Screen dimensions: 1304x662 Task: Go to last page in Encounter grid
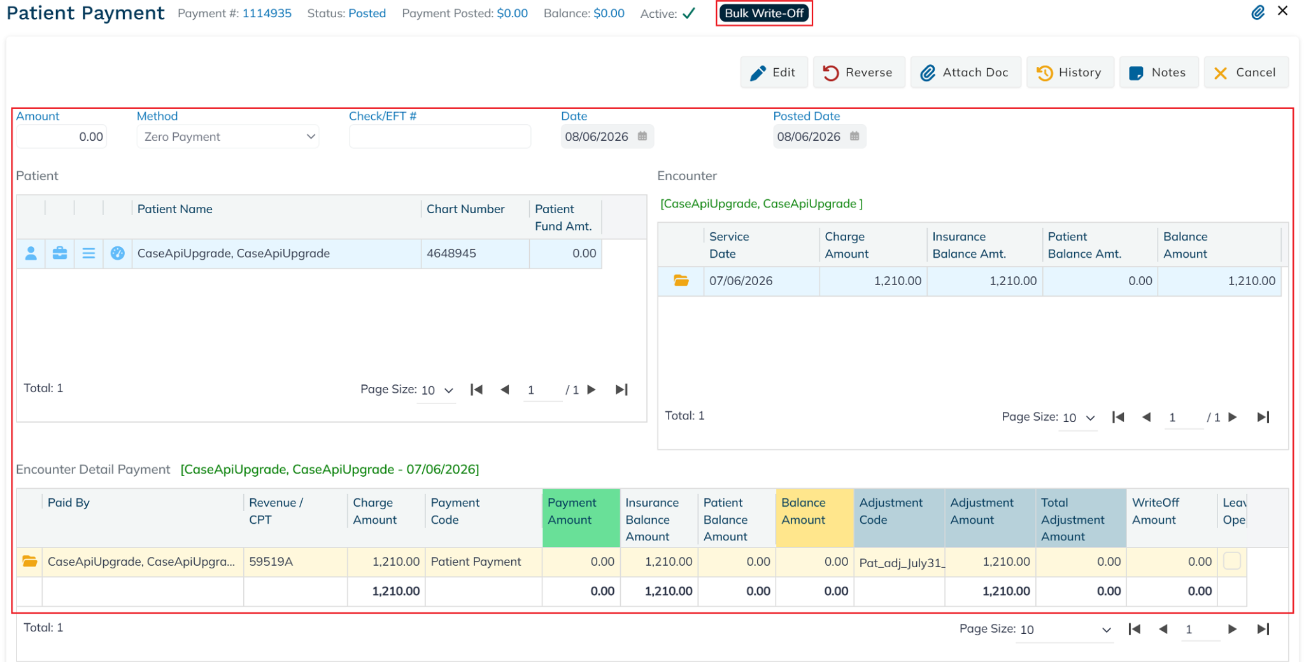(x=1263, y=418)
